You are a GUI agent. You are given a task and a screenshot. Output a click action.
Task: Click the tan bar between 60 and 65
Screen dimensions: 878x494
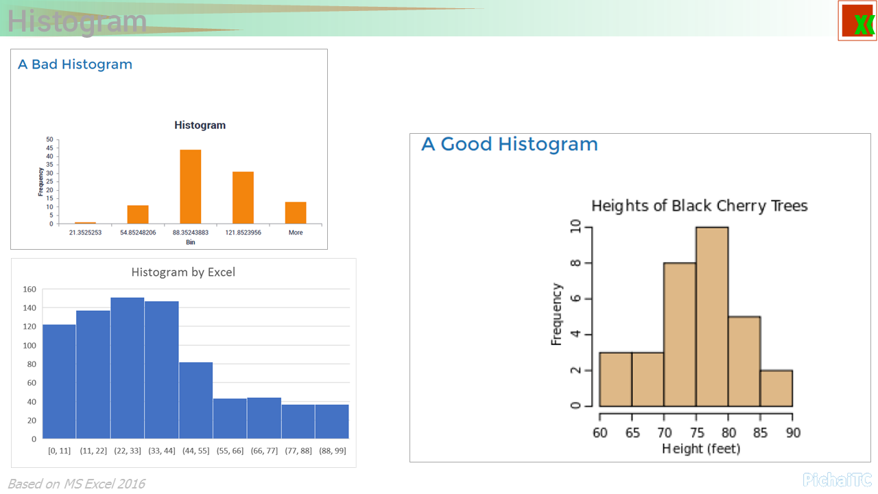tap(615, 379)
